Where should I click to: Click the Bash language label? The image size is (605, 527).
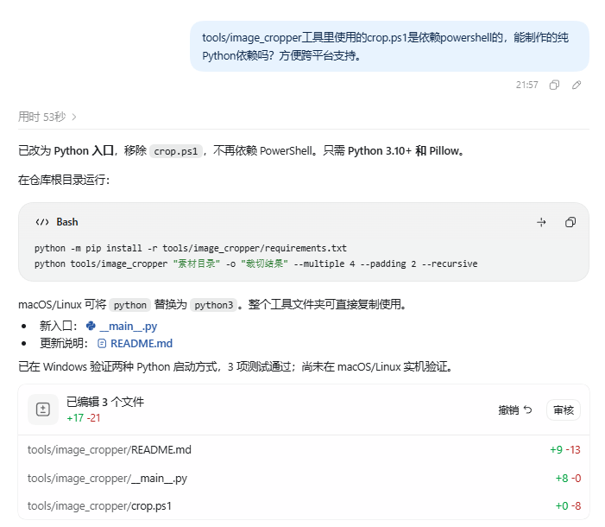pyautogui.click(x=67, y=222)
